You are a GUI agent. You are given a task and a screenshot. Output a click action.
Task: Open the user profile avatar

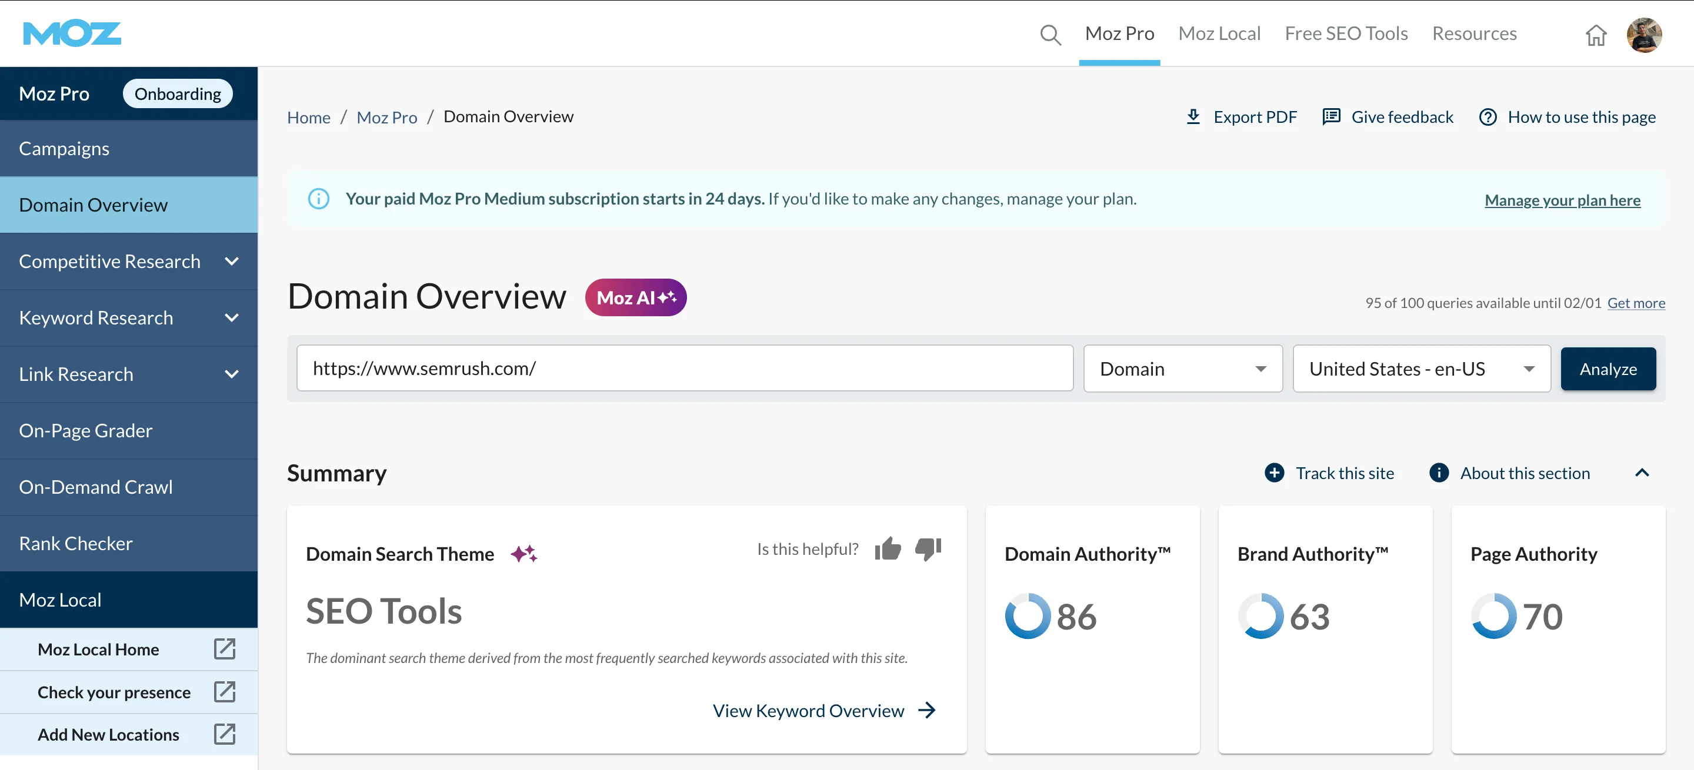pos(1644,34)
